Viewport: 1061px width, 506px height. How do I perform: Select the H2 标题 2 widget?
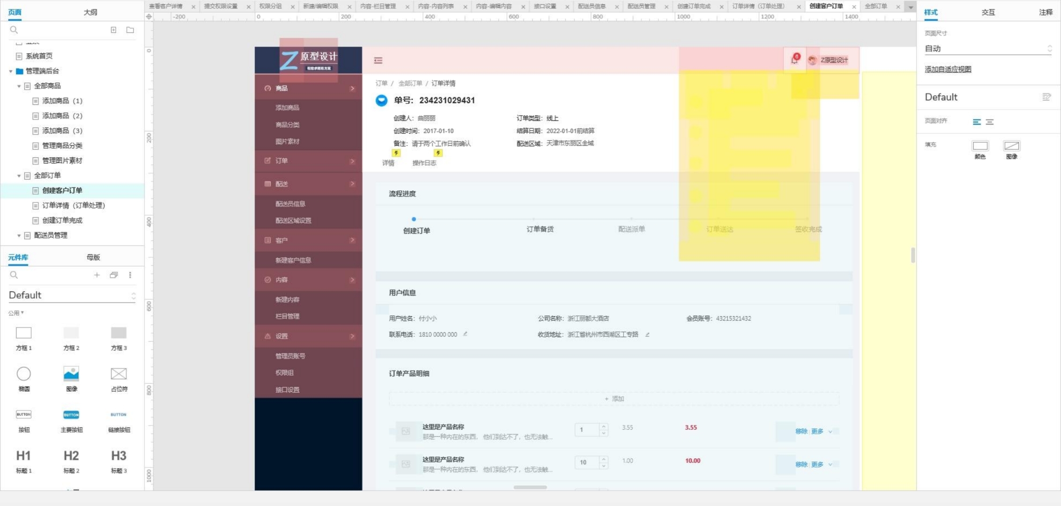[71, 461]
